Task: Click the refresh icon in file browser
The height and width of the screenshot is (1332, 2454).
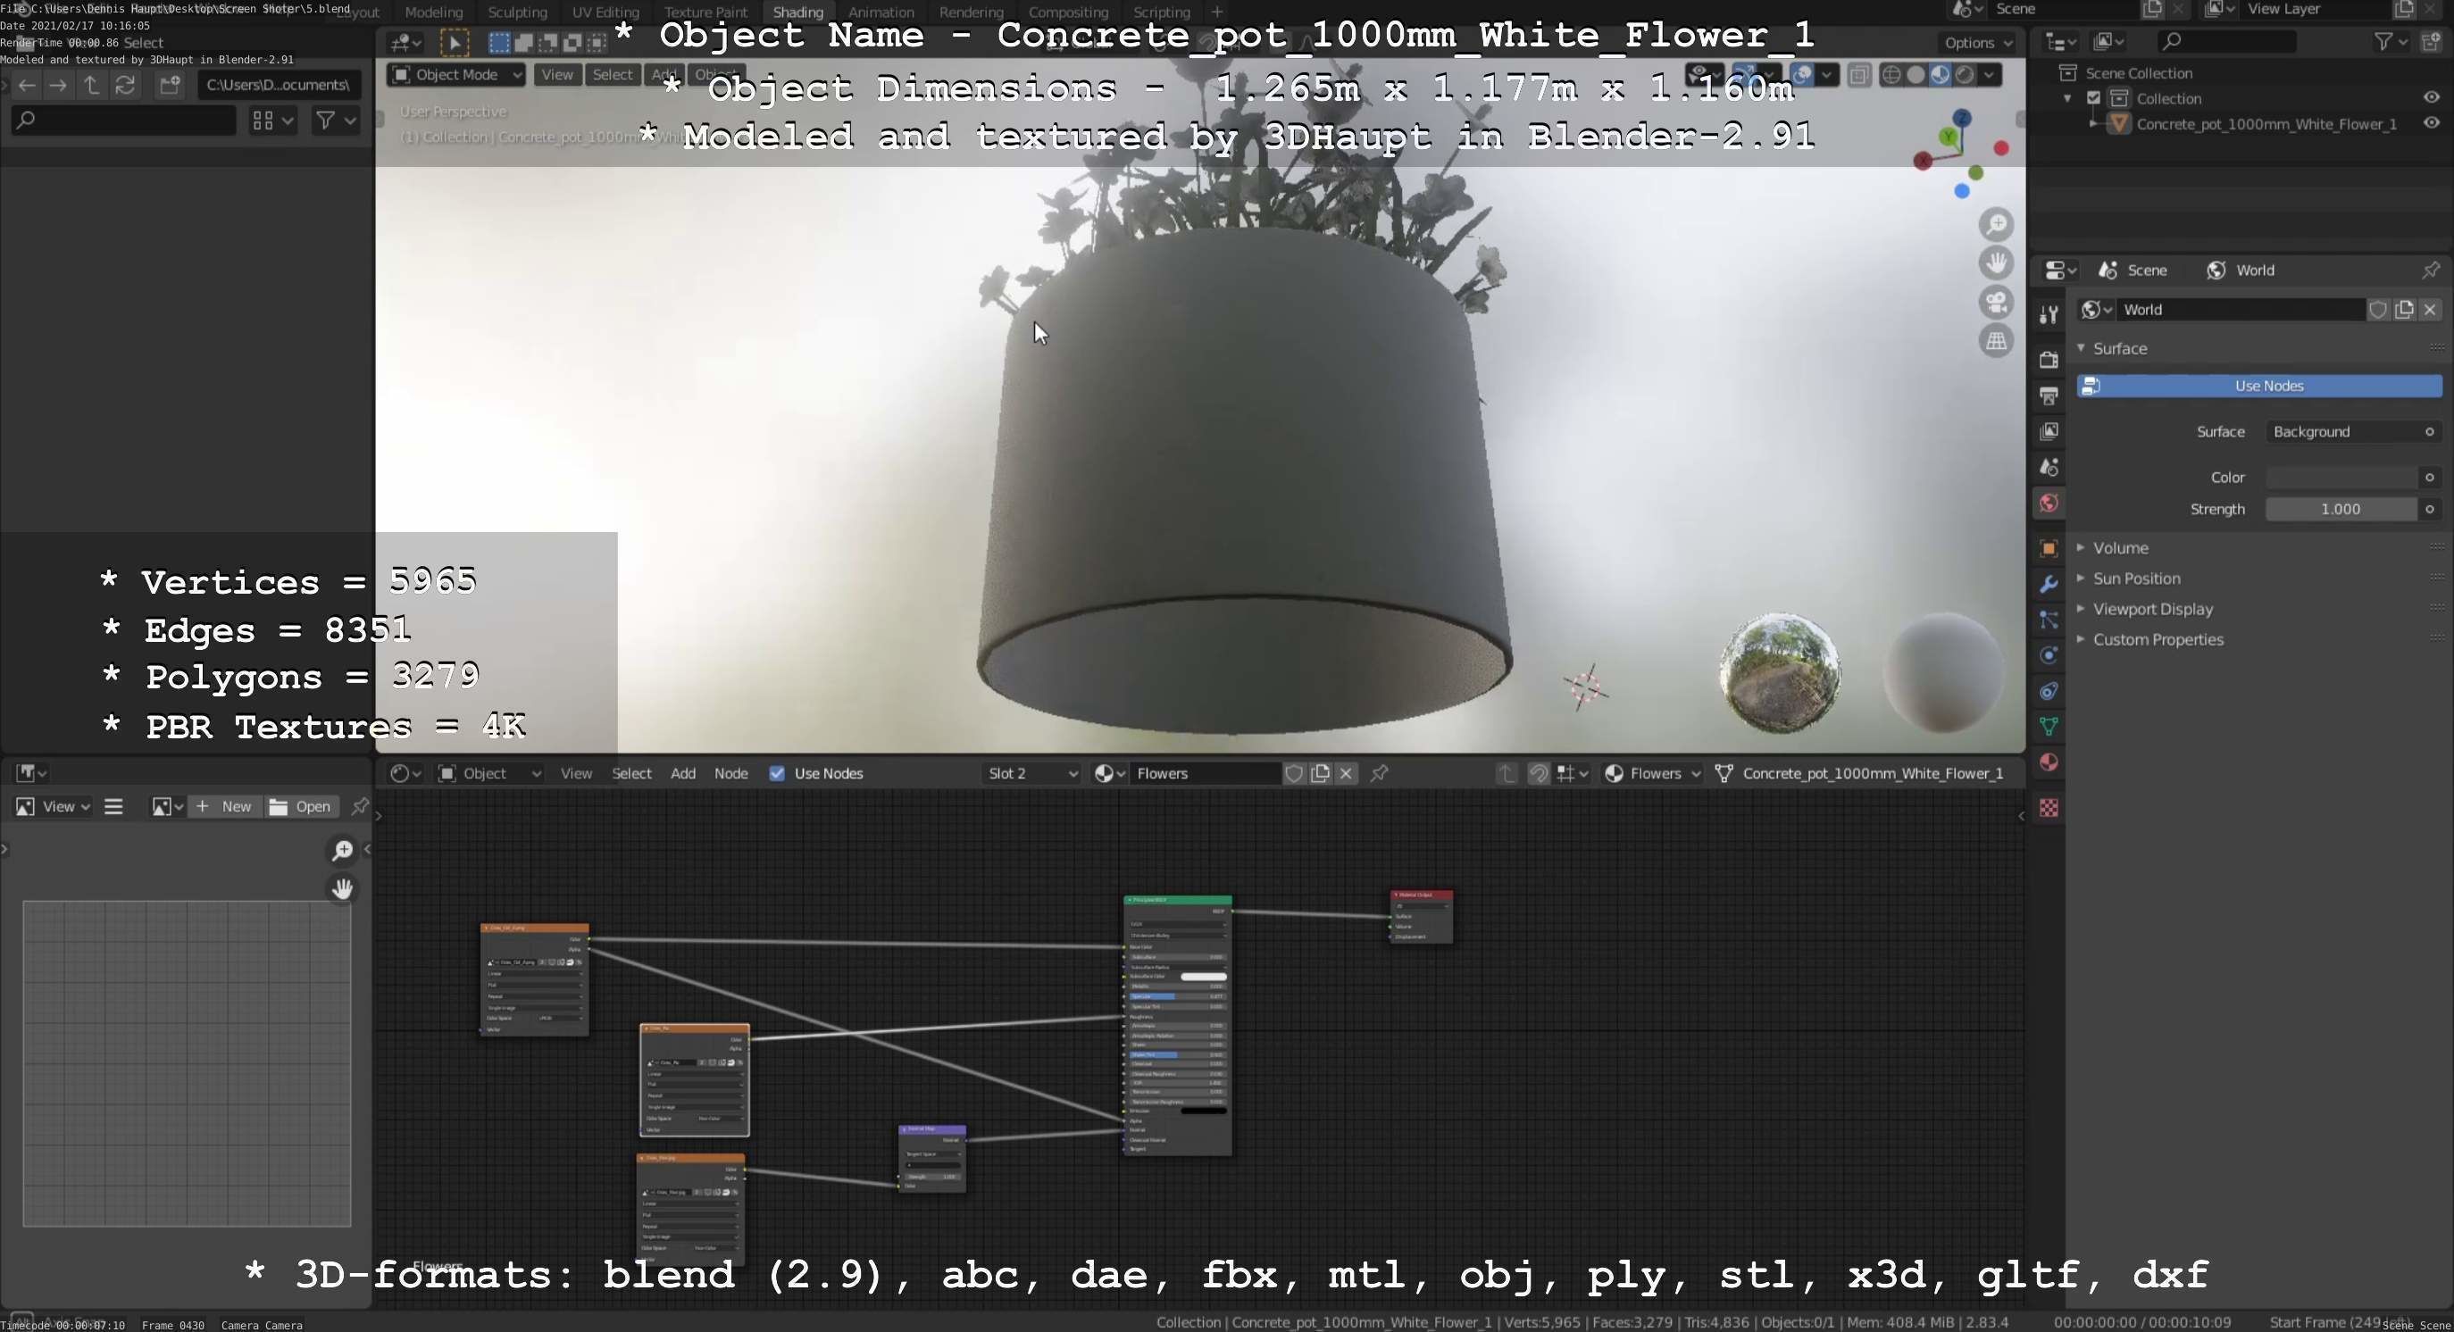Action: click(x=125, y=85)
